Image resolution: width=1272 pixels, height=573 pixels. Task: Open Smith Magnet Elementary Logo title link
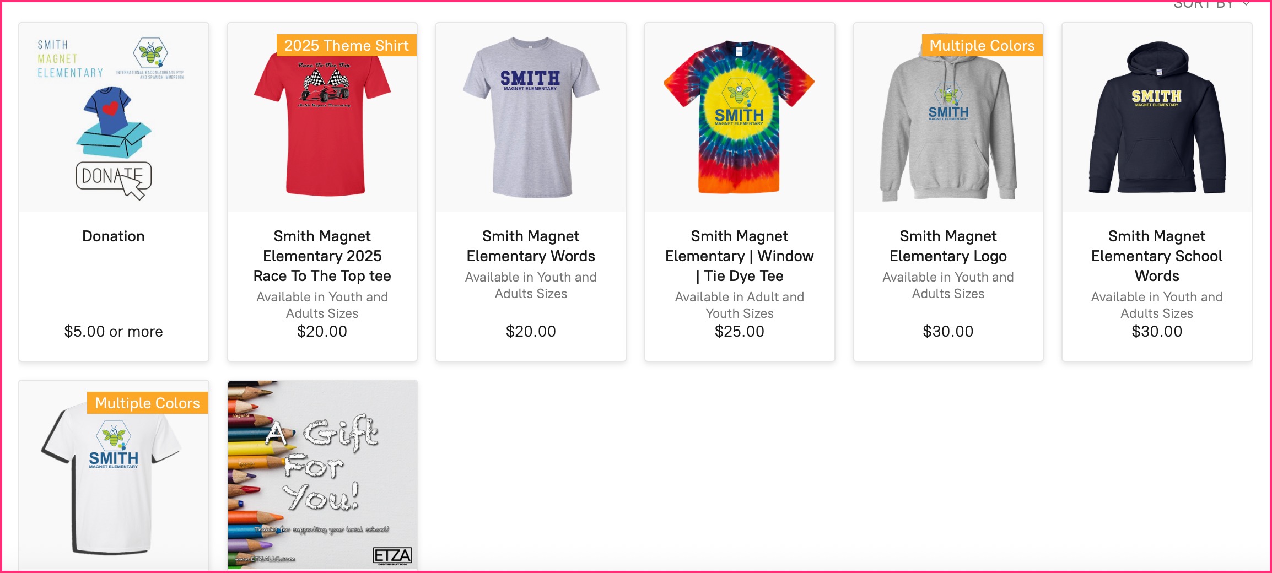pyautogui.click(x=948, y=246)
